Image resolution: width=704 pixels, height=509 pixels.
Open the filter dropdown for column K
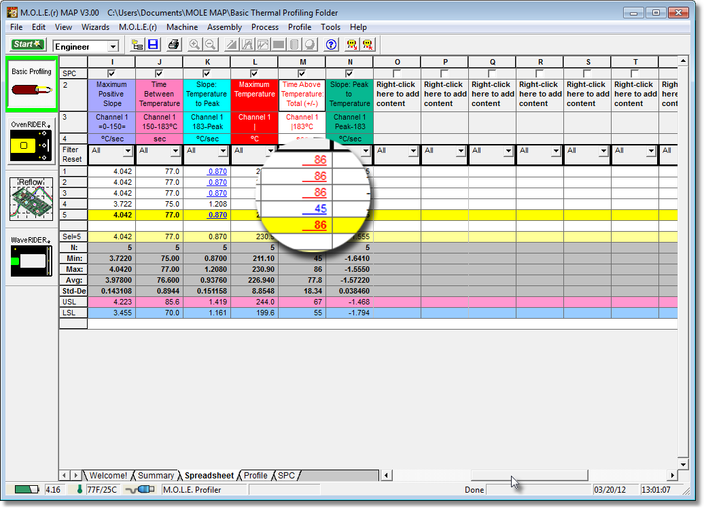pos(223,151)
